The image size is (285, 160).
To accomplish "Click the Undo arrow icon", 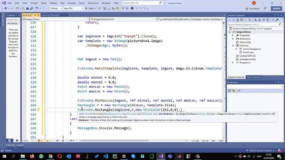I will (37, 8).
